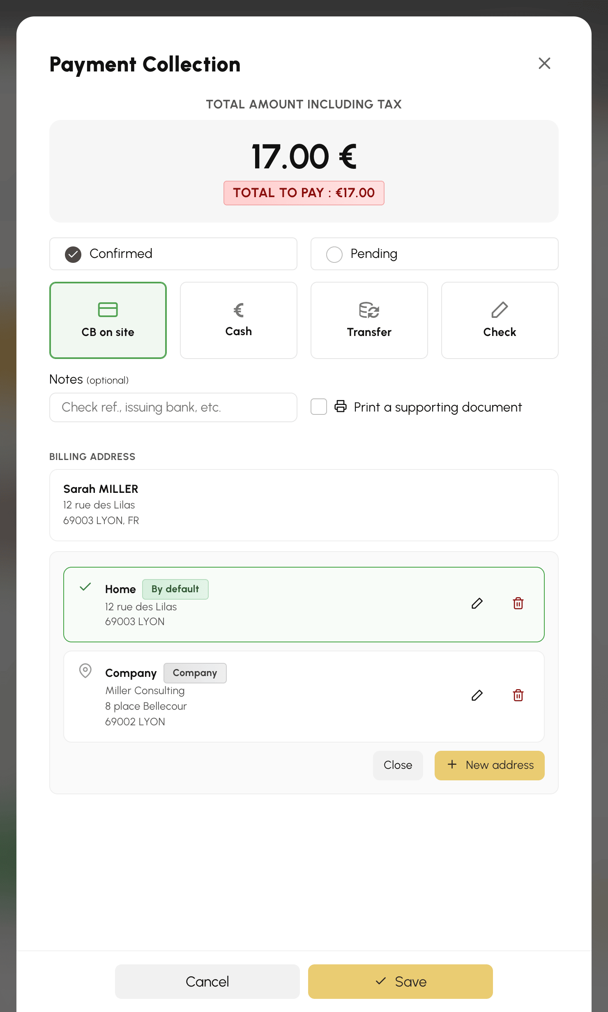The image size is (608, 1012).
Task: Edit the Home address with pencil icon
Action: [x=477, y=603]
